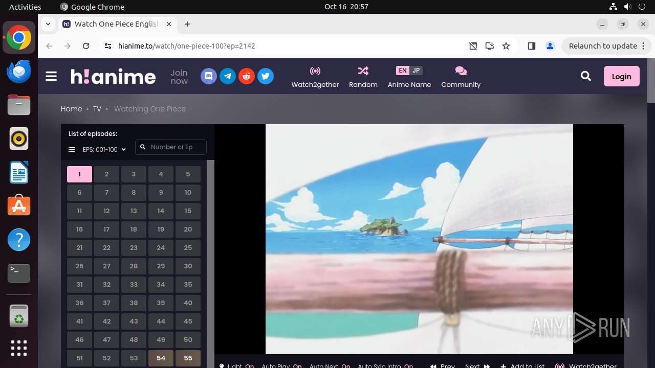Go to Home breadcrumb
The height and width of the screenshot is (368, 655).
(71, 109)
